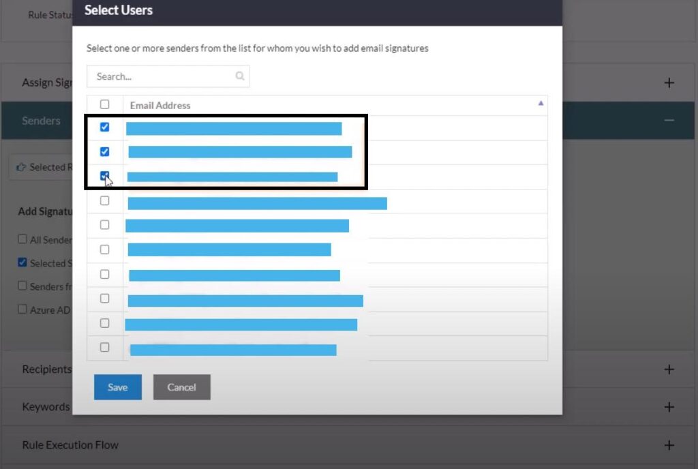Click the Save button
Screen dimensions: 698x469
(117, 387)
